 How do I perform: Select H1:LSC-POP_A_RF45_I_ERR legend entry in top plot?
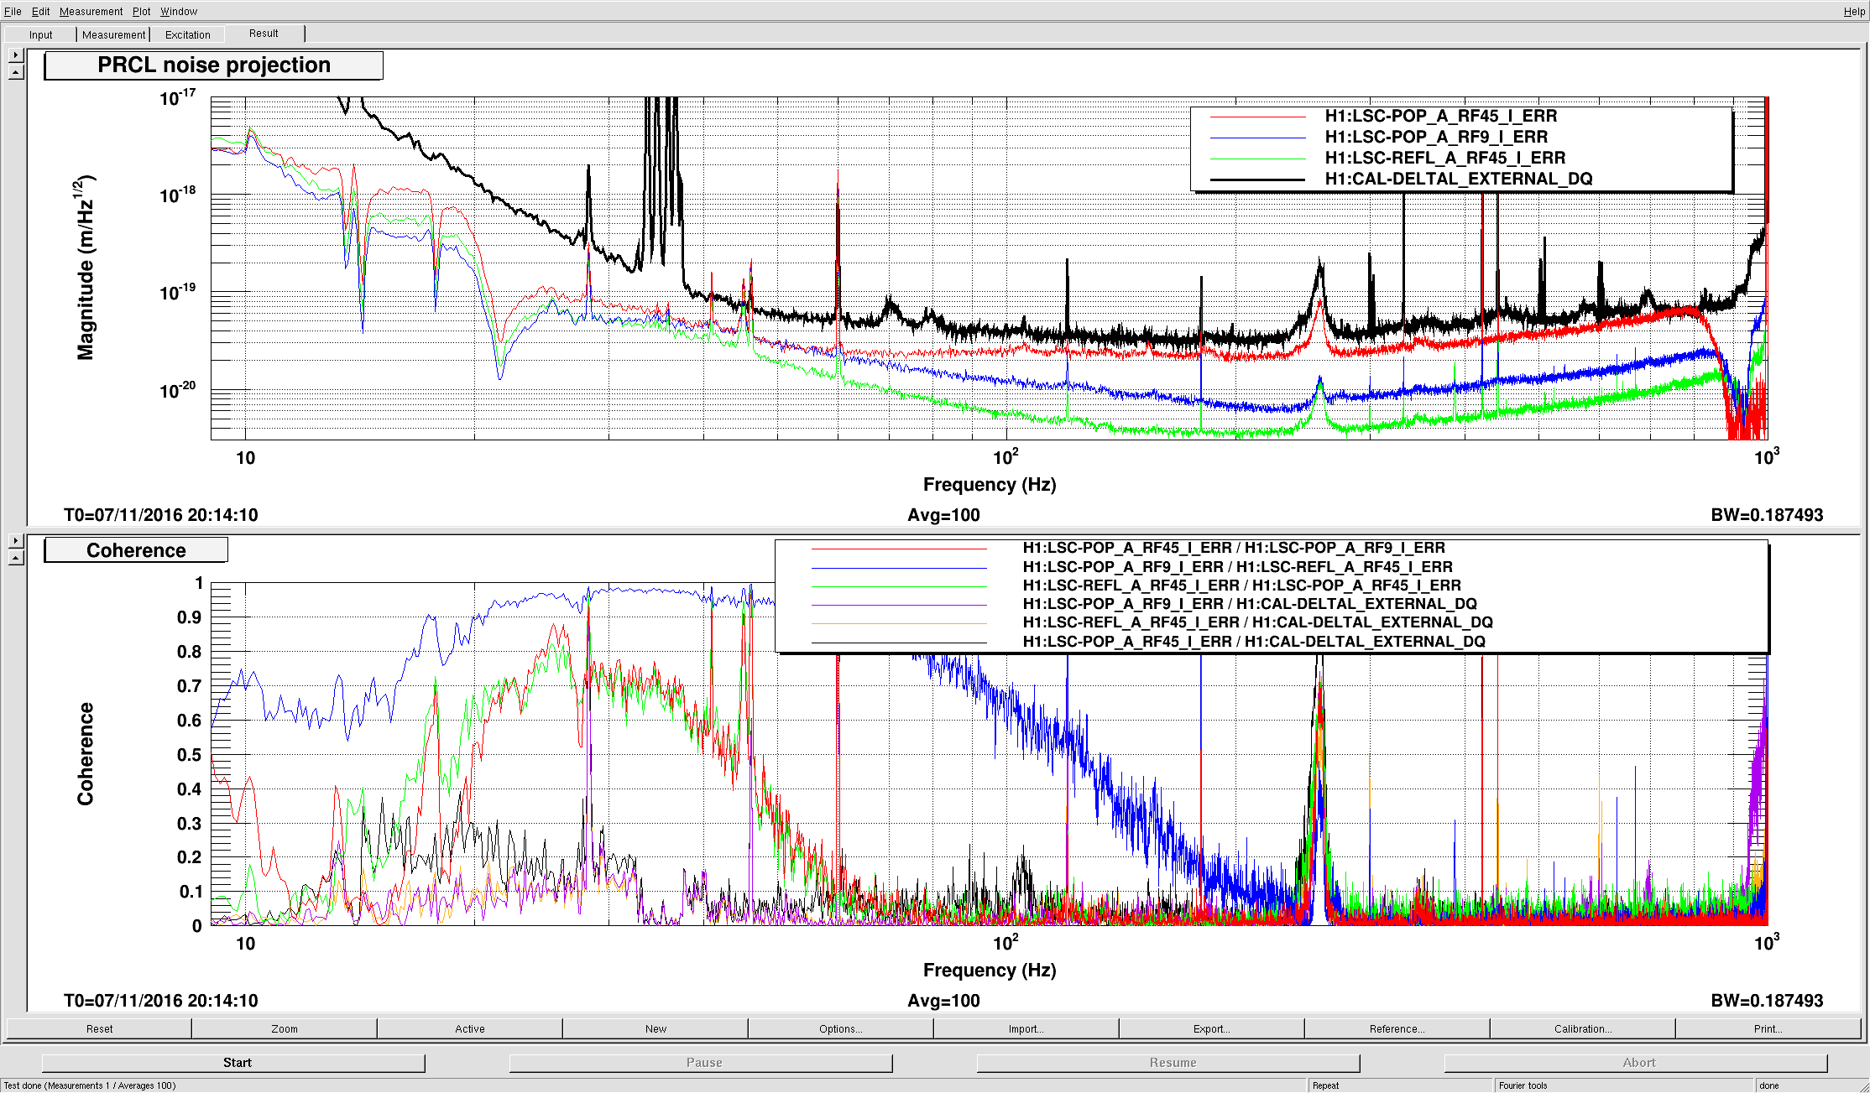click(x=1440, y=116)
